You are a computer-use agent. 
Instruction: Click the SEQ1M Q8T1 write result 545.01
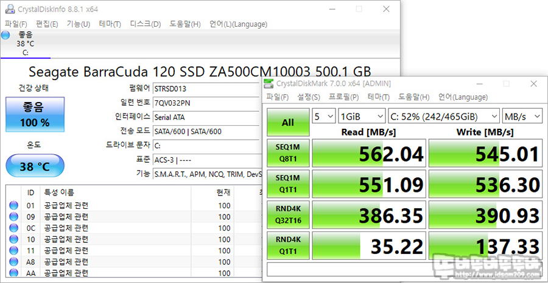485,154
